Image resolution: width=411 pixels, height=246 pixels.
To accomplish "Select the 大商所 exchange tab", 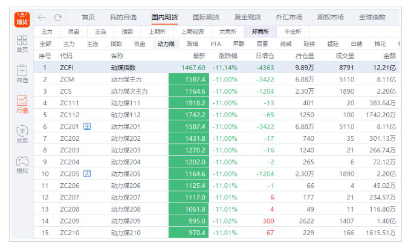I will tap(228, 31).
